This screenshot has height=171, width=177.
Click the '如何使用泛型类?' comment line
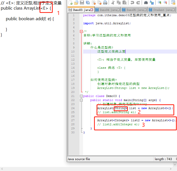(104, 80)
